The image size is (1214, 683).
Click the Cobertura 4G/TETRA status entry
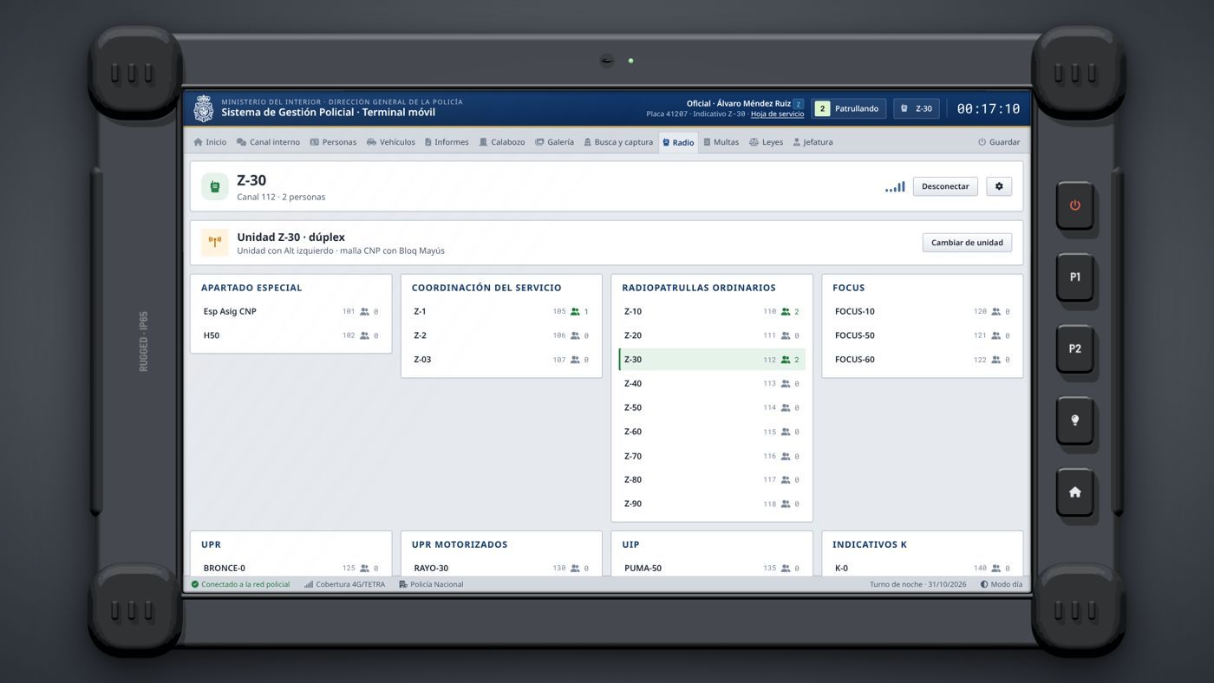[345, 584]
